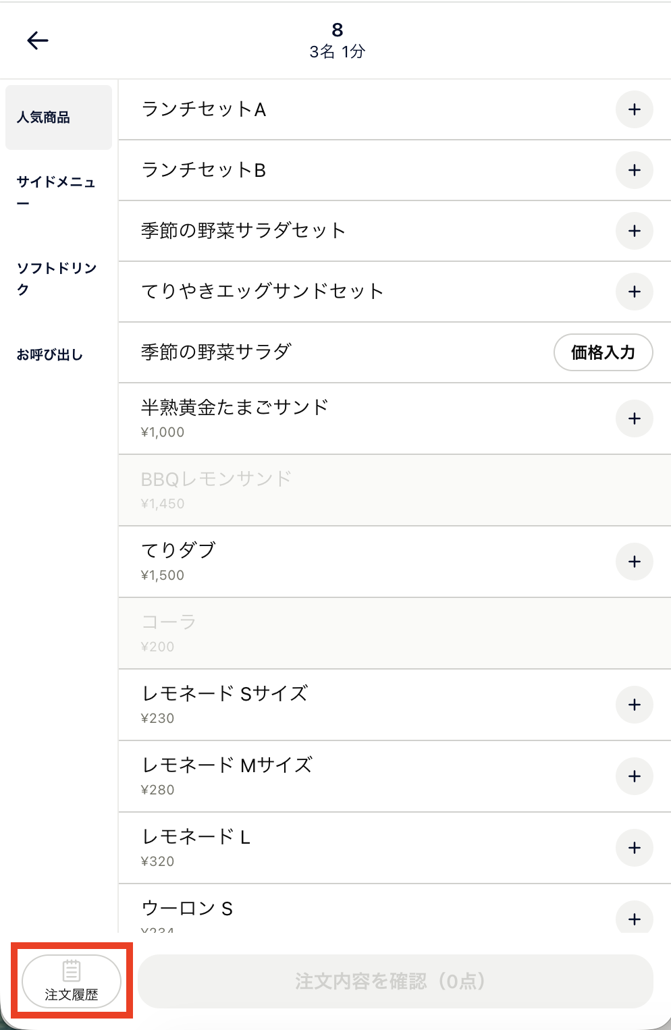This screenshot has height=1030, width=671.
Task: Add レモネード Mサイズ to the order
Action: (x=634, y=776)
